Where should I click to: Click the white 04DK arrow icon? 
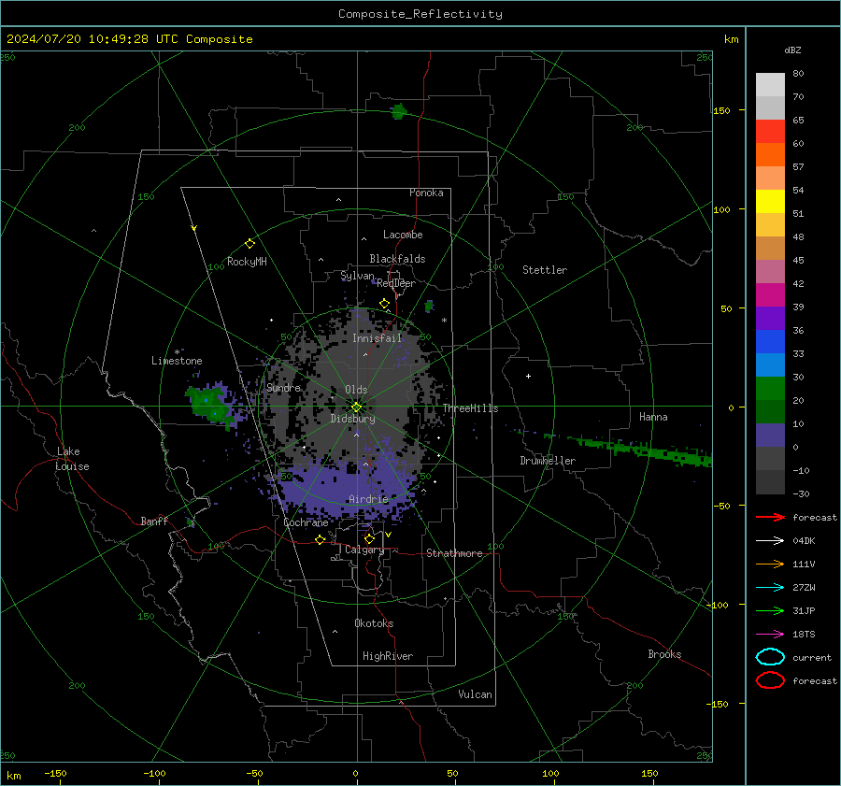(770, 541)
